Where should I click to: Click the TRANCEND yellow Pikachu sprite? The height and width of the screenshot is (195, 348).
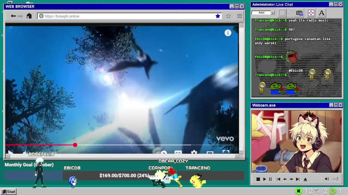click(198, 181)
